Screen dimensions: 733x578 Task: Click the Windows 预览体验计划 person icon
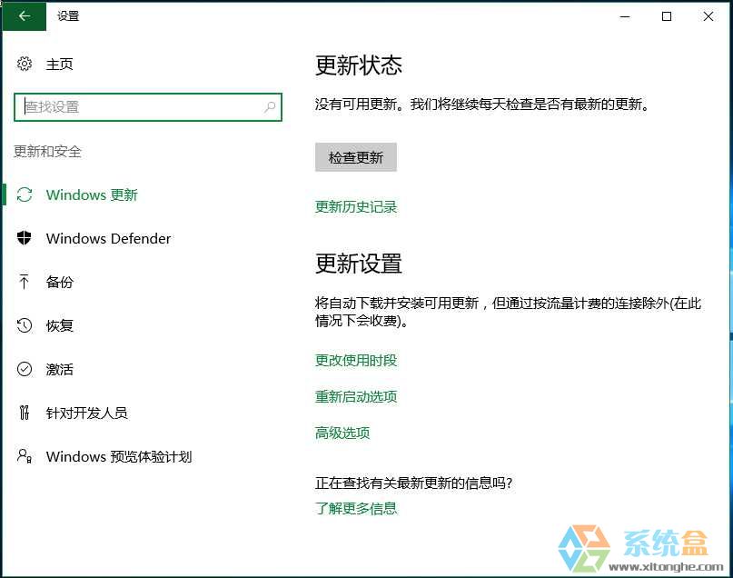tap(25, 456)
